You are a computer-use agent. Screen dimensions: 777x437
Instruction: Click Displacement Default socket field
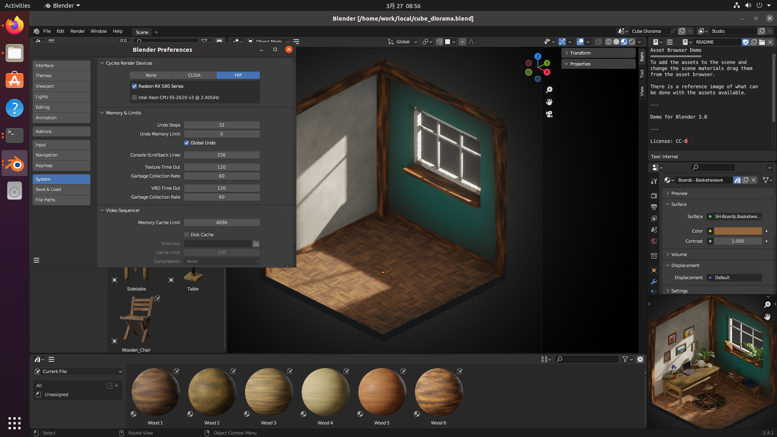point(734,278)
